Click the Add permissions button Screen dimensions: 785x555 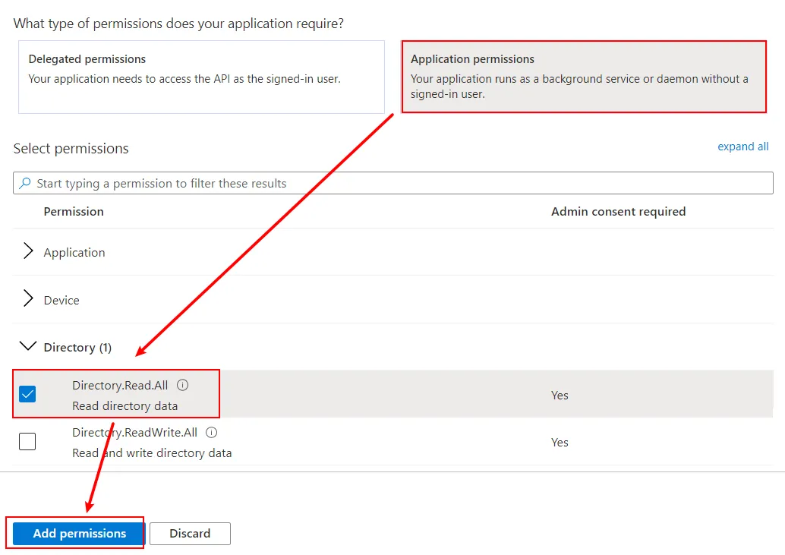[x=79, y=534]
